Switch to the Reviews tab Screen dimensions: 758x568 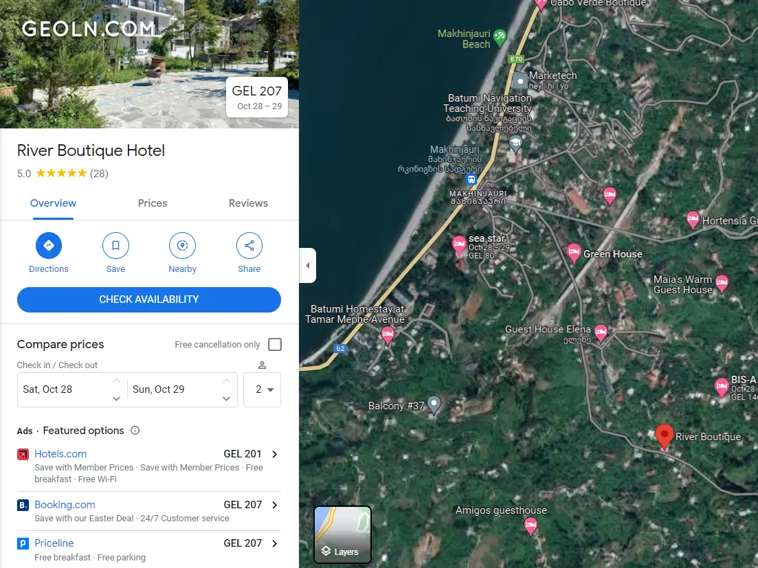(x=248, y=203)
